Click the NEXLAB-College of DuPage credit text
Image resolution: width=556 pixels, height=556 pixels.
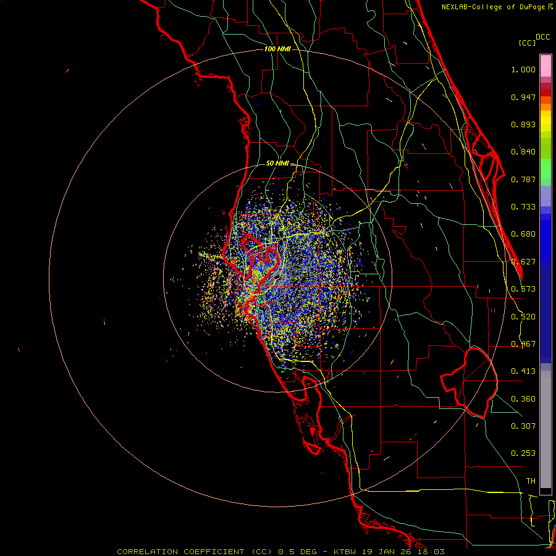[493, 7]
